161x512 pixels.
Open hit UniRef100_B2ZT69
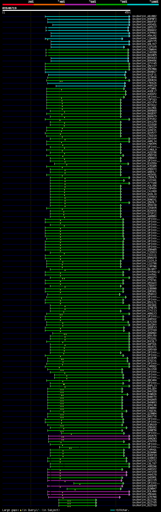[x=144, y=505]
